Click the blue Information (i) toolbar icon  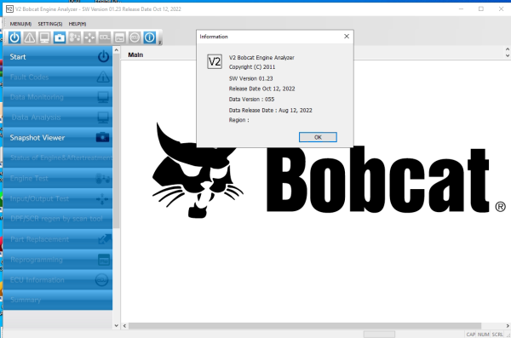point(150,37)
